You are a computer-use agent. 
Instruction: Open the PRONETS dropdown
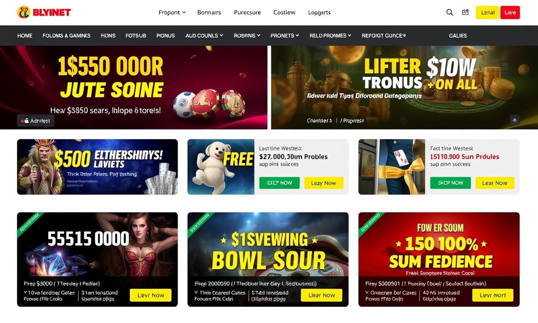pyautogui.click(x=285, y=36)
